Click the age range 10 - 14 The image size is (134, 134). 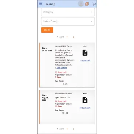click(x=65, y=113)
